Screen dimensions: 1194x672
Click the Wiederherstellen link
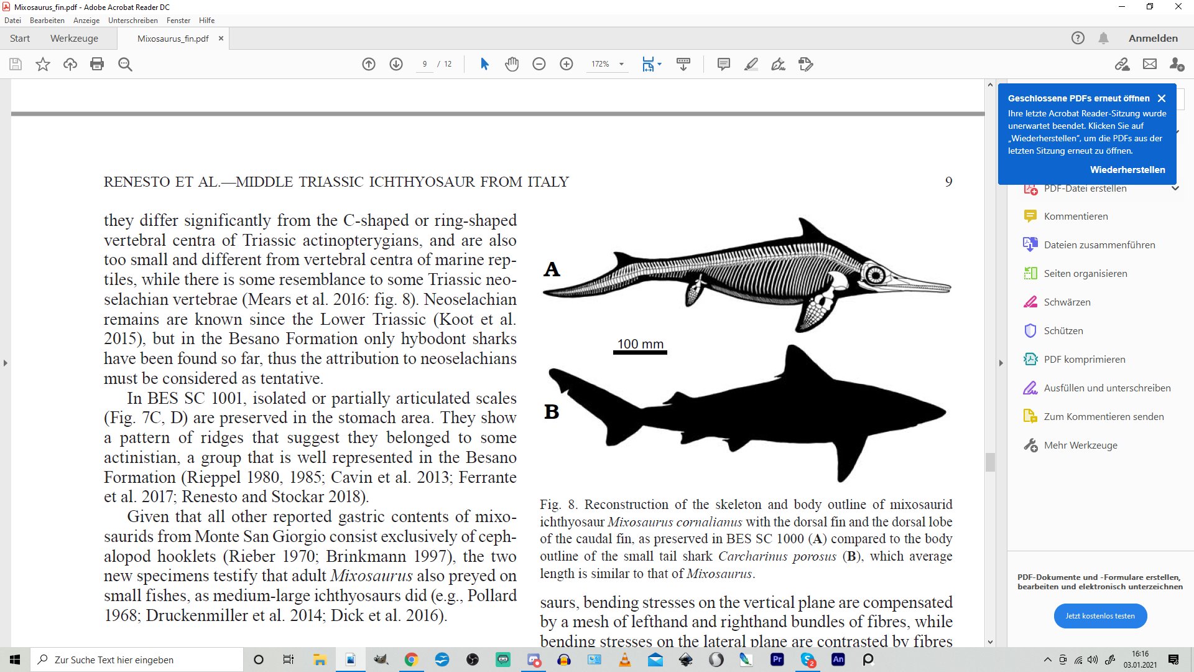point(1127,170)
